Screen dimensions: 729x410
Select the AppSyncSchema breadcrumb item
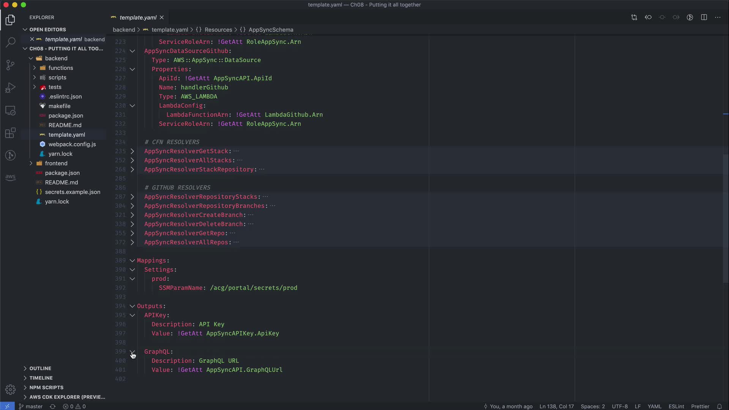pyautogui.click(x=271, y=30)
